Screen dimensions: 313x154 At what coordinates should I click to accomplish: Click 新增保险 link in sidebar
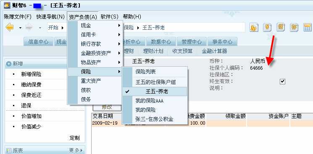coord(31,74)
